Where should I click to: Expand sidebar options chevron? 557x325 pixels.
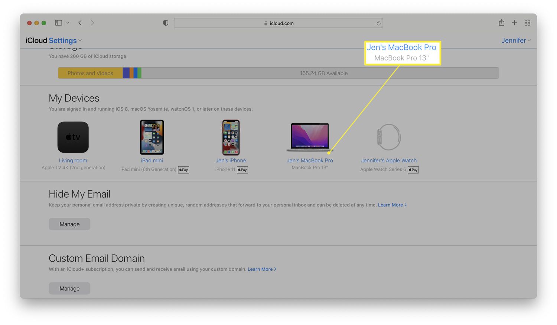(x=68, y=23)
